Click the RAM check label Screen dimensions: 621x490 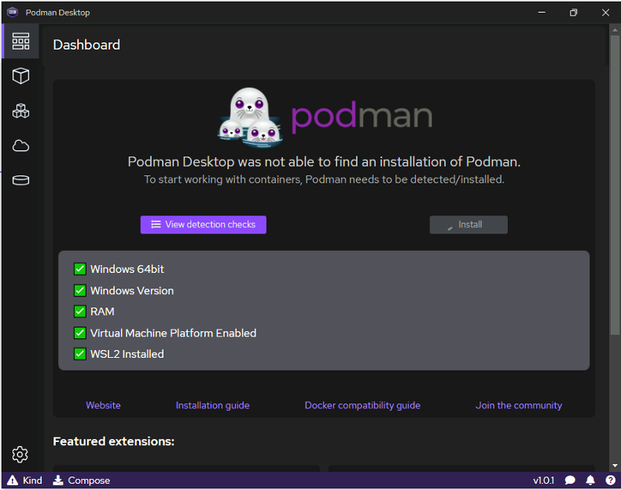tap(102, 311)
